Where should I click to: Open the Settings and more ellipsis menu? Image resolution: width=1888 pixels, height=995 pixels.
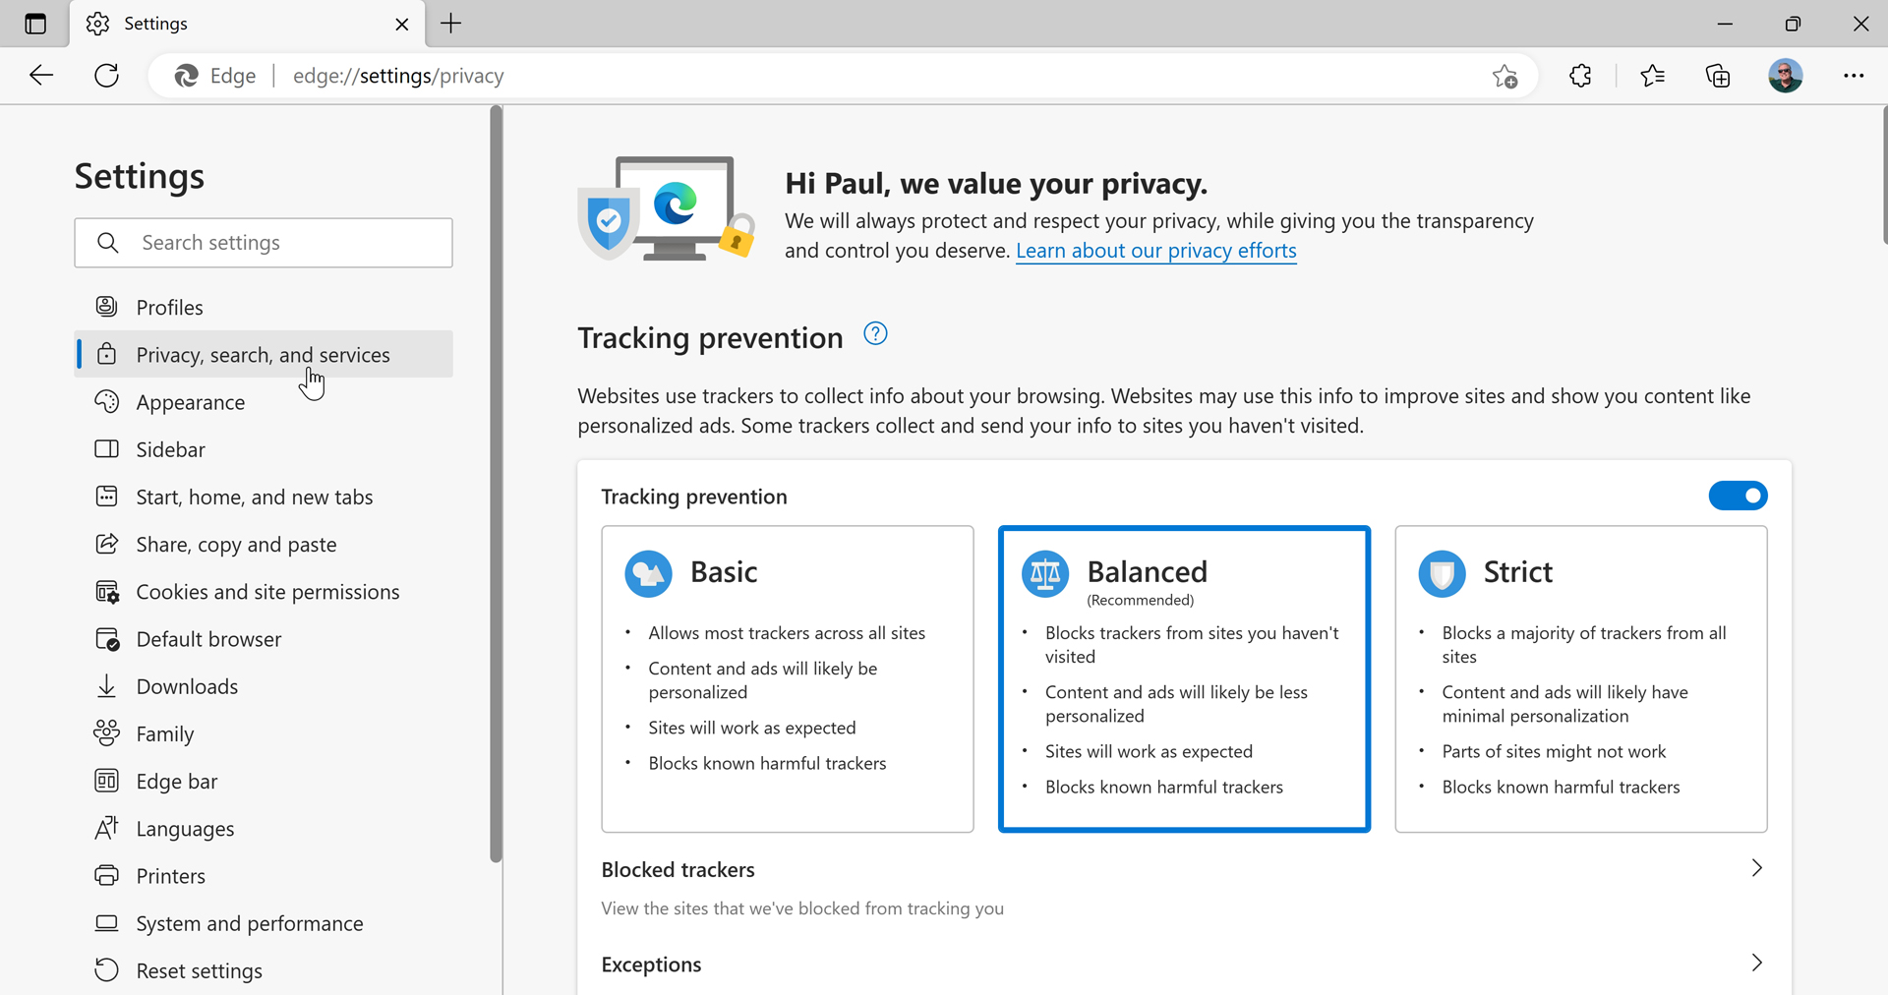click(x=1854, y=76)
